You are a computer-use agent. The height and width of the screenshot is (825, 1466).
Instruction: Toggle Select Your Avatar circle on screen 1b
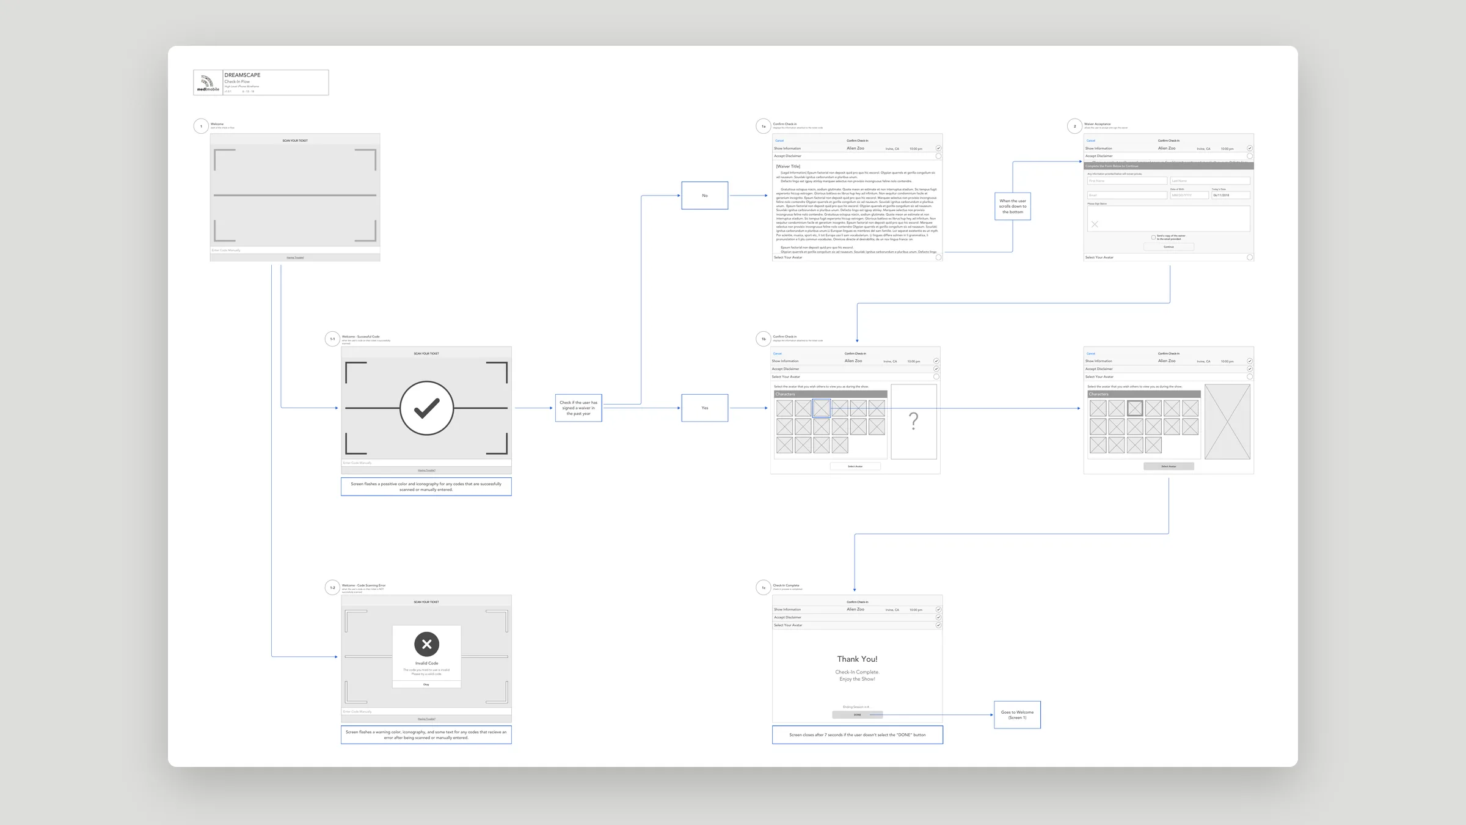tap(936, 376)
